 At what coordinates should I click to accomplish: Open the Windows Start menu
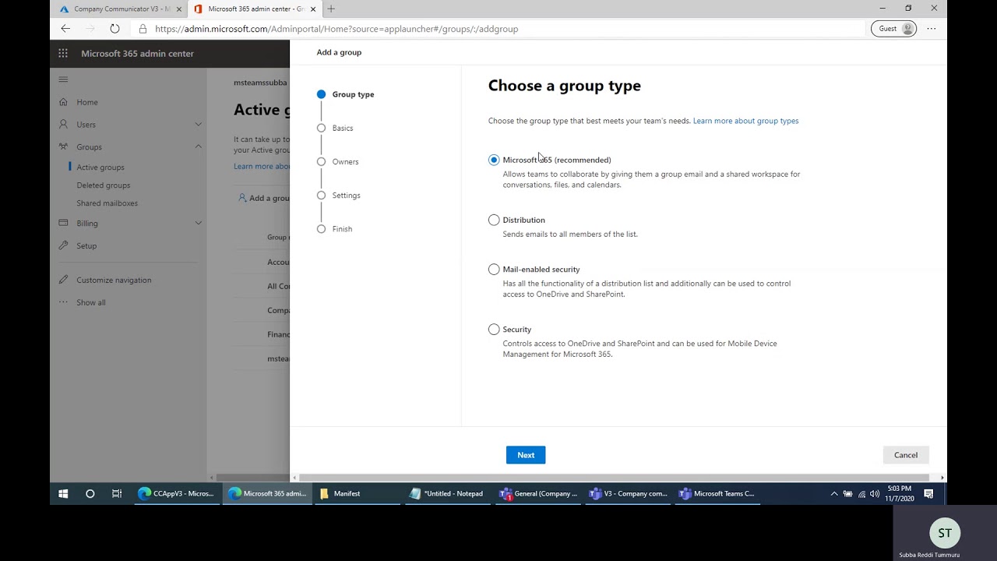pyautogui.click(x=63, y=493)
